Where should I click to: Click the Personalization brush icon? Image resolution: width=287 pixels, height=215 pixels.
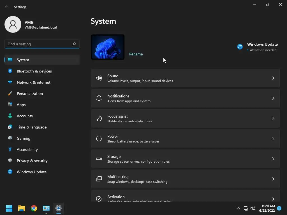click(10, 94)
